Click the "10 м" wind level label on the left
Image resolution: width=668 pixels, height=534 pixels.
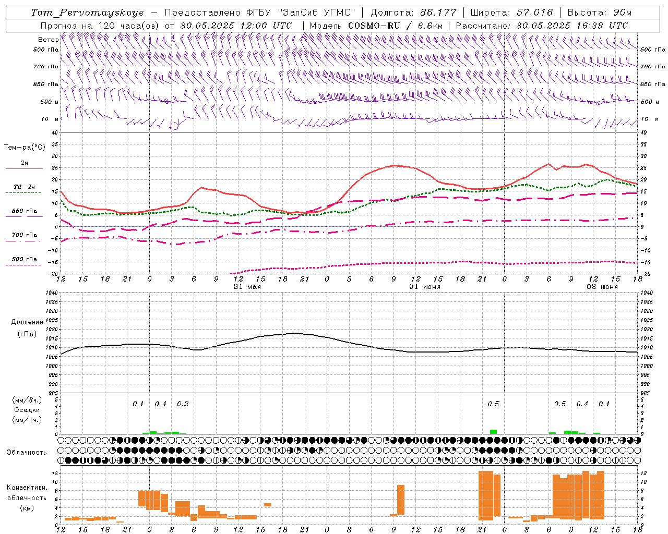pyautogui.click(x=50, y=119)
